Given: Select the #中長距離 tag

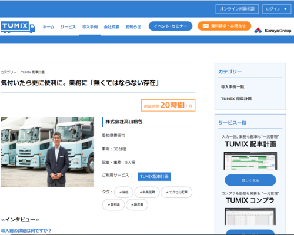Looking at the screenshot, I should 147,192.
